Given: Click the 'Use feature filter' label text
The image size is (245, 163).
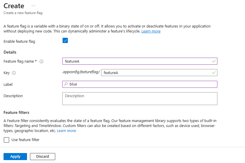Looking at the screenshot, I should tap(25, 140).
